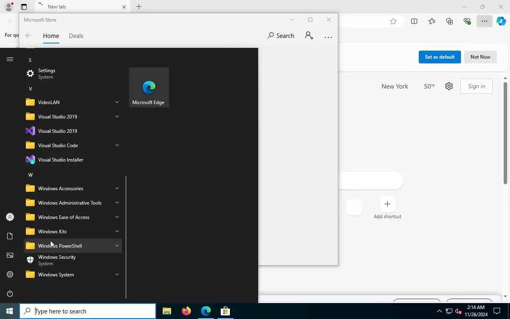
Task: Open Firefox from taskbar
Action: [186, 311]
